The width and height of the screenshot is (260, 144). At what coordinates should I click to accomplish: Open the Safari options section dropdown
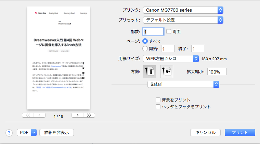183,84
